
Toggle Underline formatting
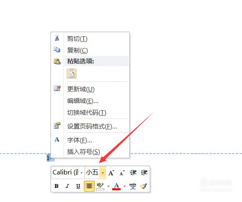pyautogui.click(x=78, y=186)
